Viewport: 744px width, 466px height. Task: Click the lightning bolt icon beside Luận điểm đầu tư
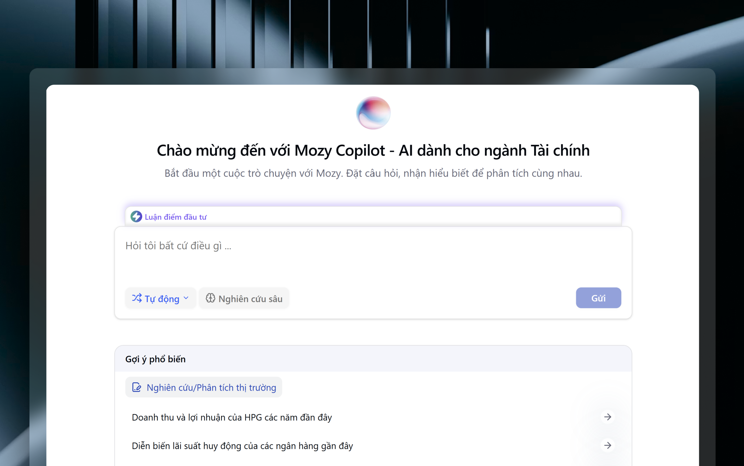[x=136, y=217]
